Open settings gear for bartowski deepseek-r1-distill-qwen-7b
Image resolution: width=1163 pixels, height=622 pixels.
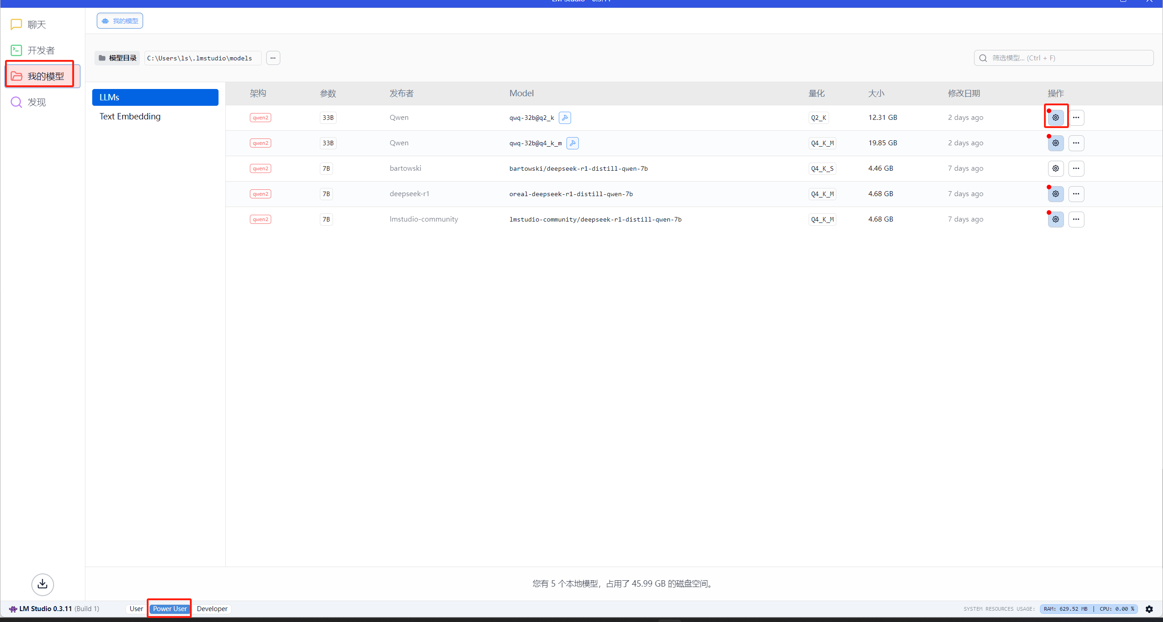[1056, 168]
